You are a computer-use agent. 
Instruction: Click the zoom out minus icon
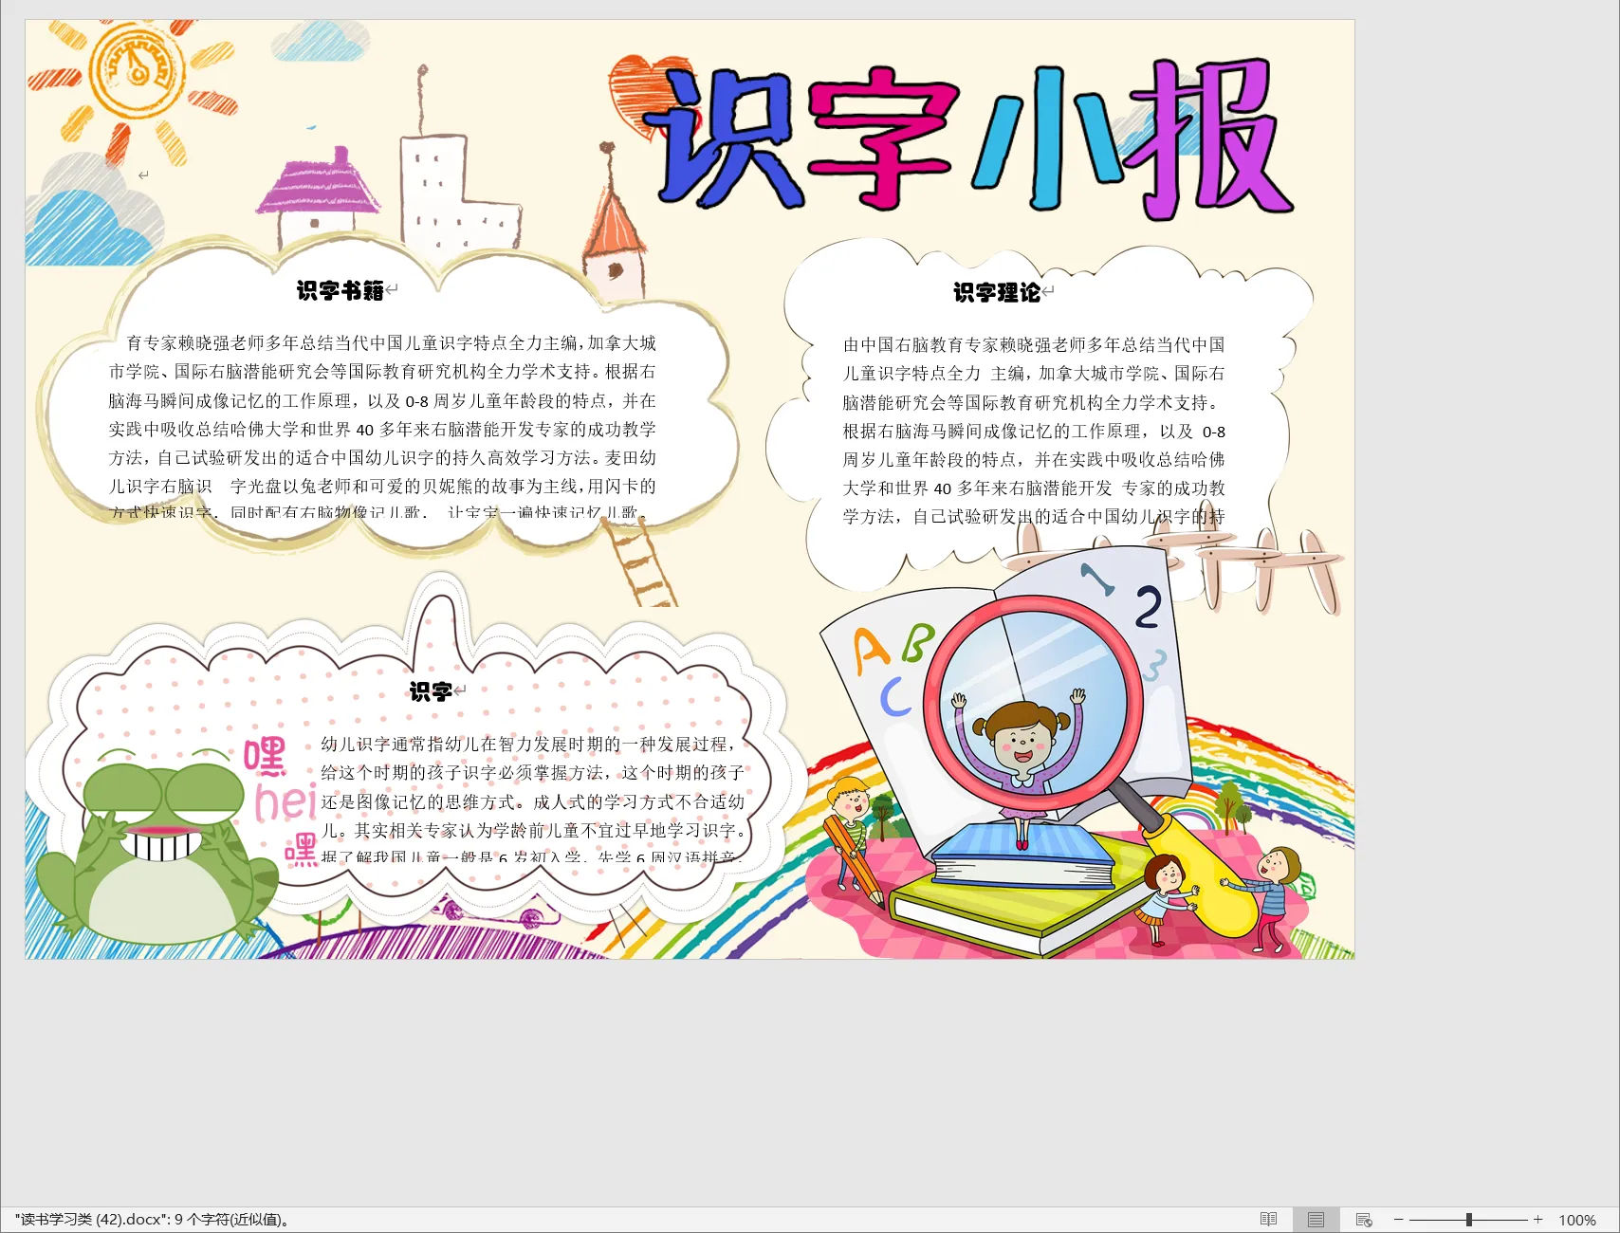pyautogui.click(x=1398, y=1220)
